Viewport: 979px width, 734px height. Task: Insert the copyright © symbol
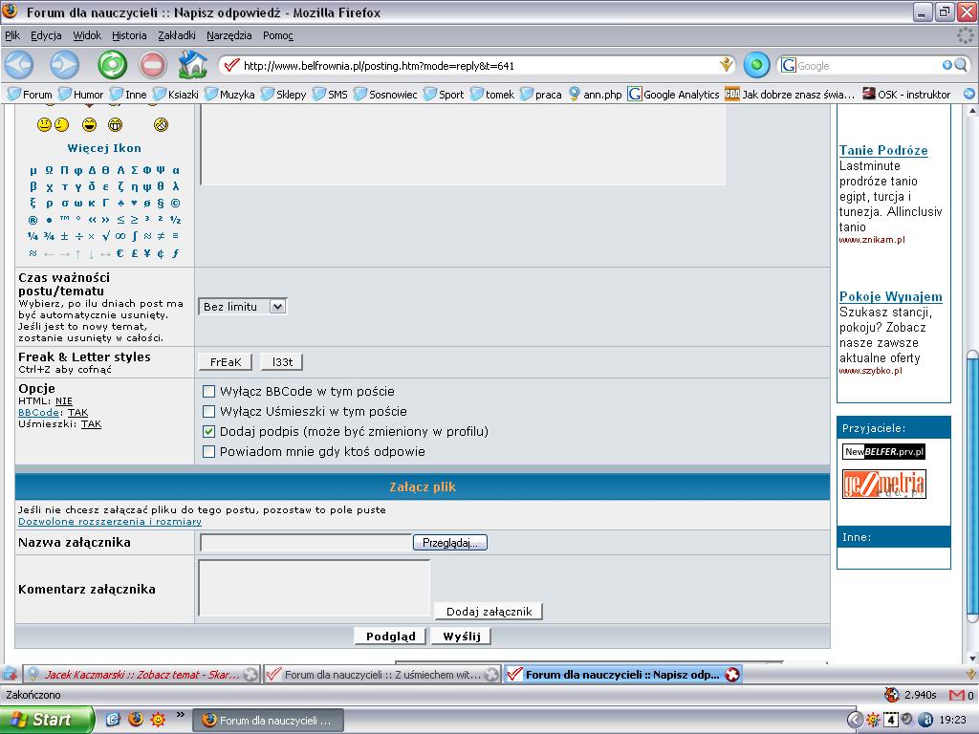pos(176,203)
